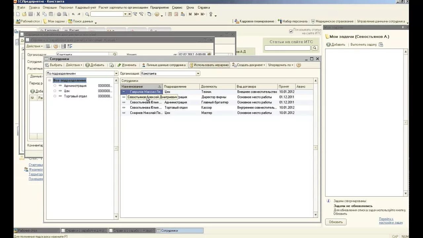Image resolution: width=423 pixels, height=238 pixels.
Task: Open Мои задачи from the toolbar
Action: tap(54, 21)
